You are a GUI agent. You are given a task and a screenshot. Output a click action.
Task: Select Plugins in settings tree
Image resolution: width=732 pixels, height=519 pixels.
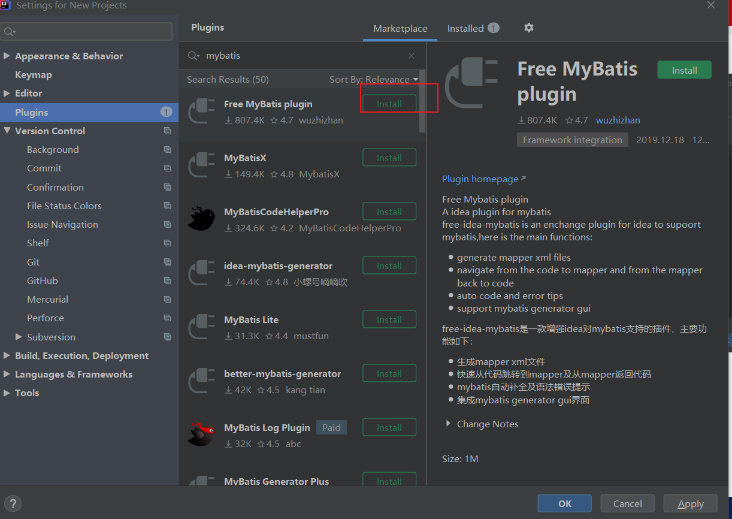coord(89,112)
